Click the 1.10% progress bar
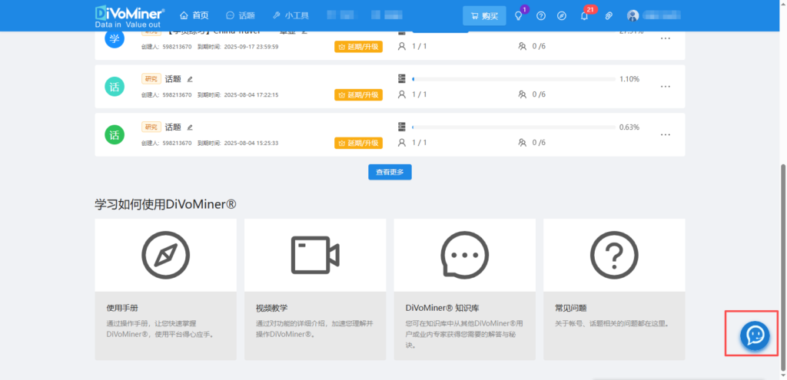This screenshot has width=787, height=380. point(513,79)
